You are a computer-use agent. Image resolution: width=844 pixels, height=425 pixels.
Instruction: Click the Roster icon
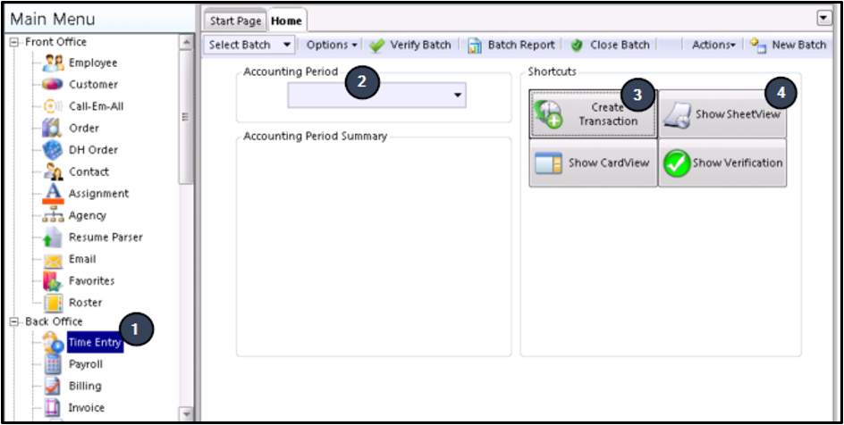point(53,303)
